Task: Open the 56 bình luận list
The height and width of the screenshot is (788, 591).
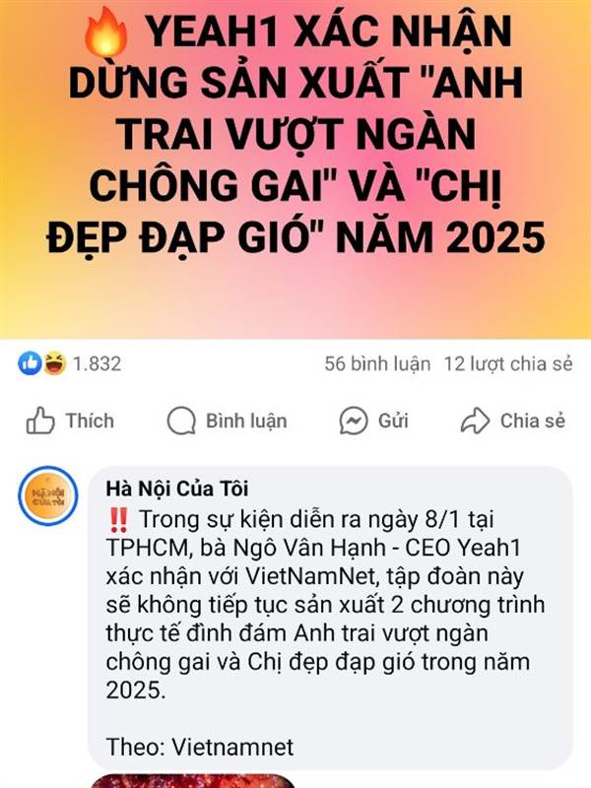Action: (x=377, y=363)
